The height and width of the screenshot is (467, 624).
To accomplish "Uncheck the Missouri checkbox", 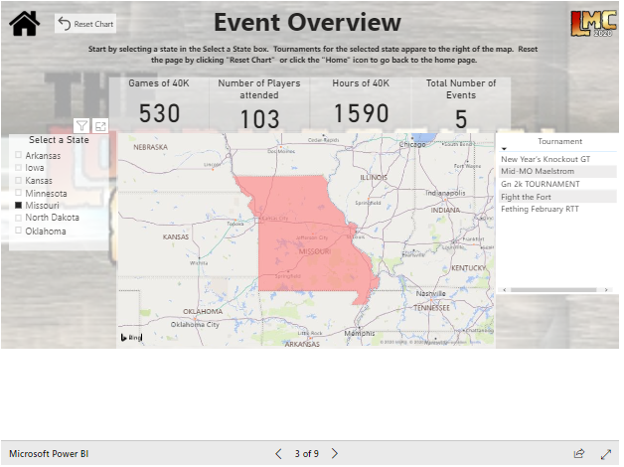I will [x=19, y=206].
